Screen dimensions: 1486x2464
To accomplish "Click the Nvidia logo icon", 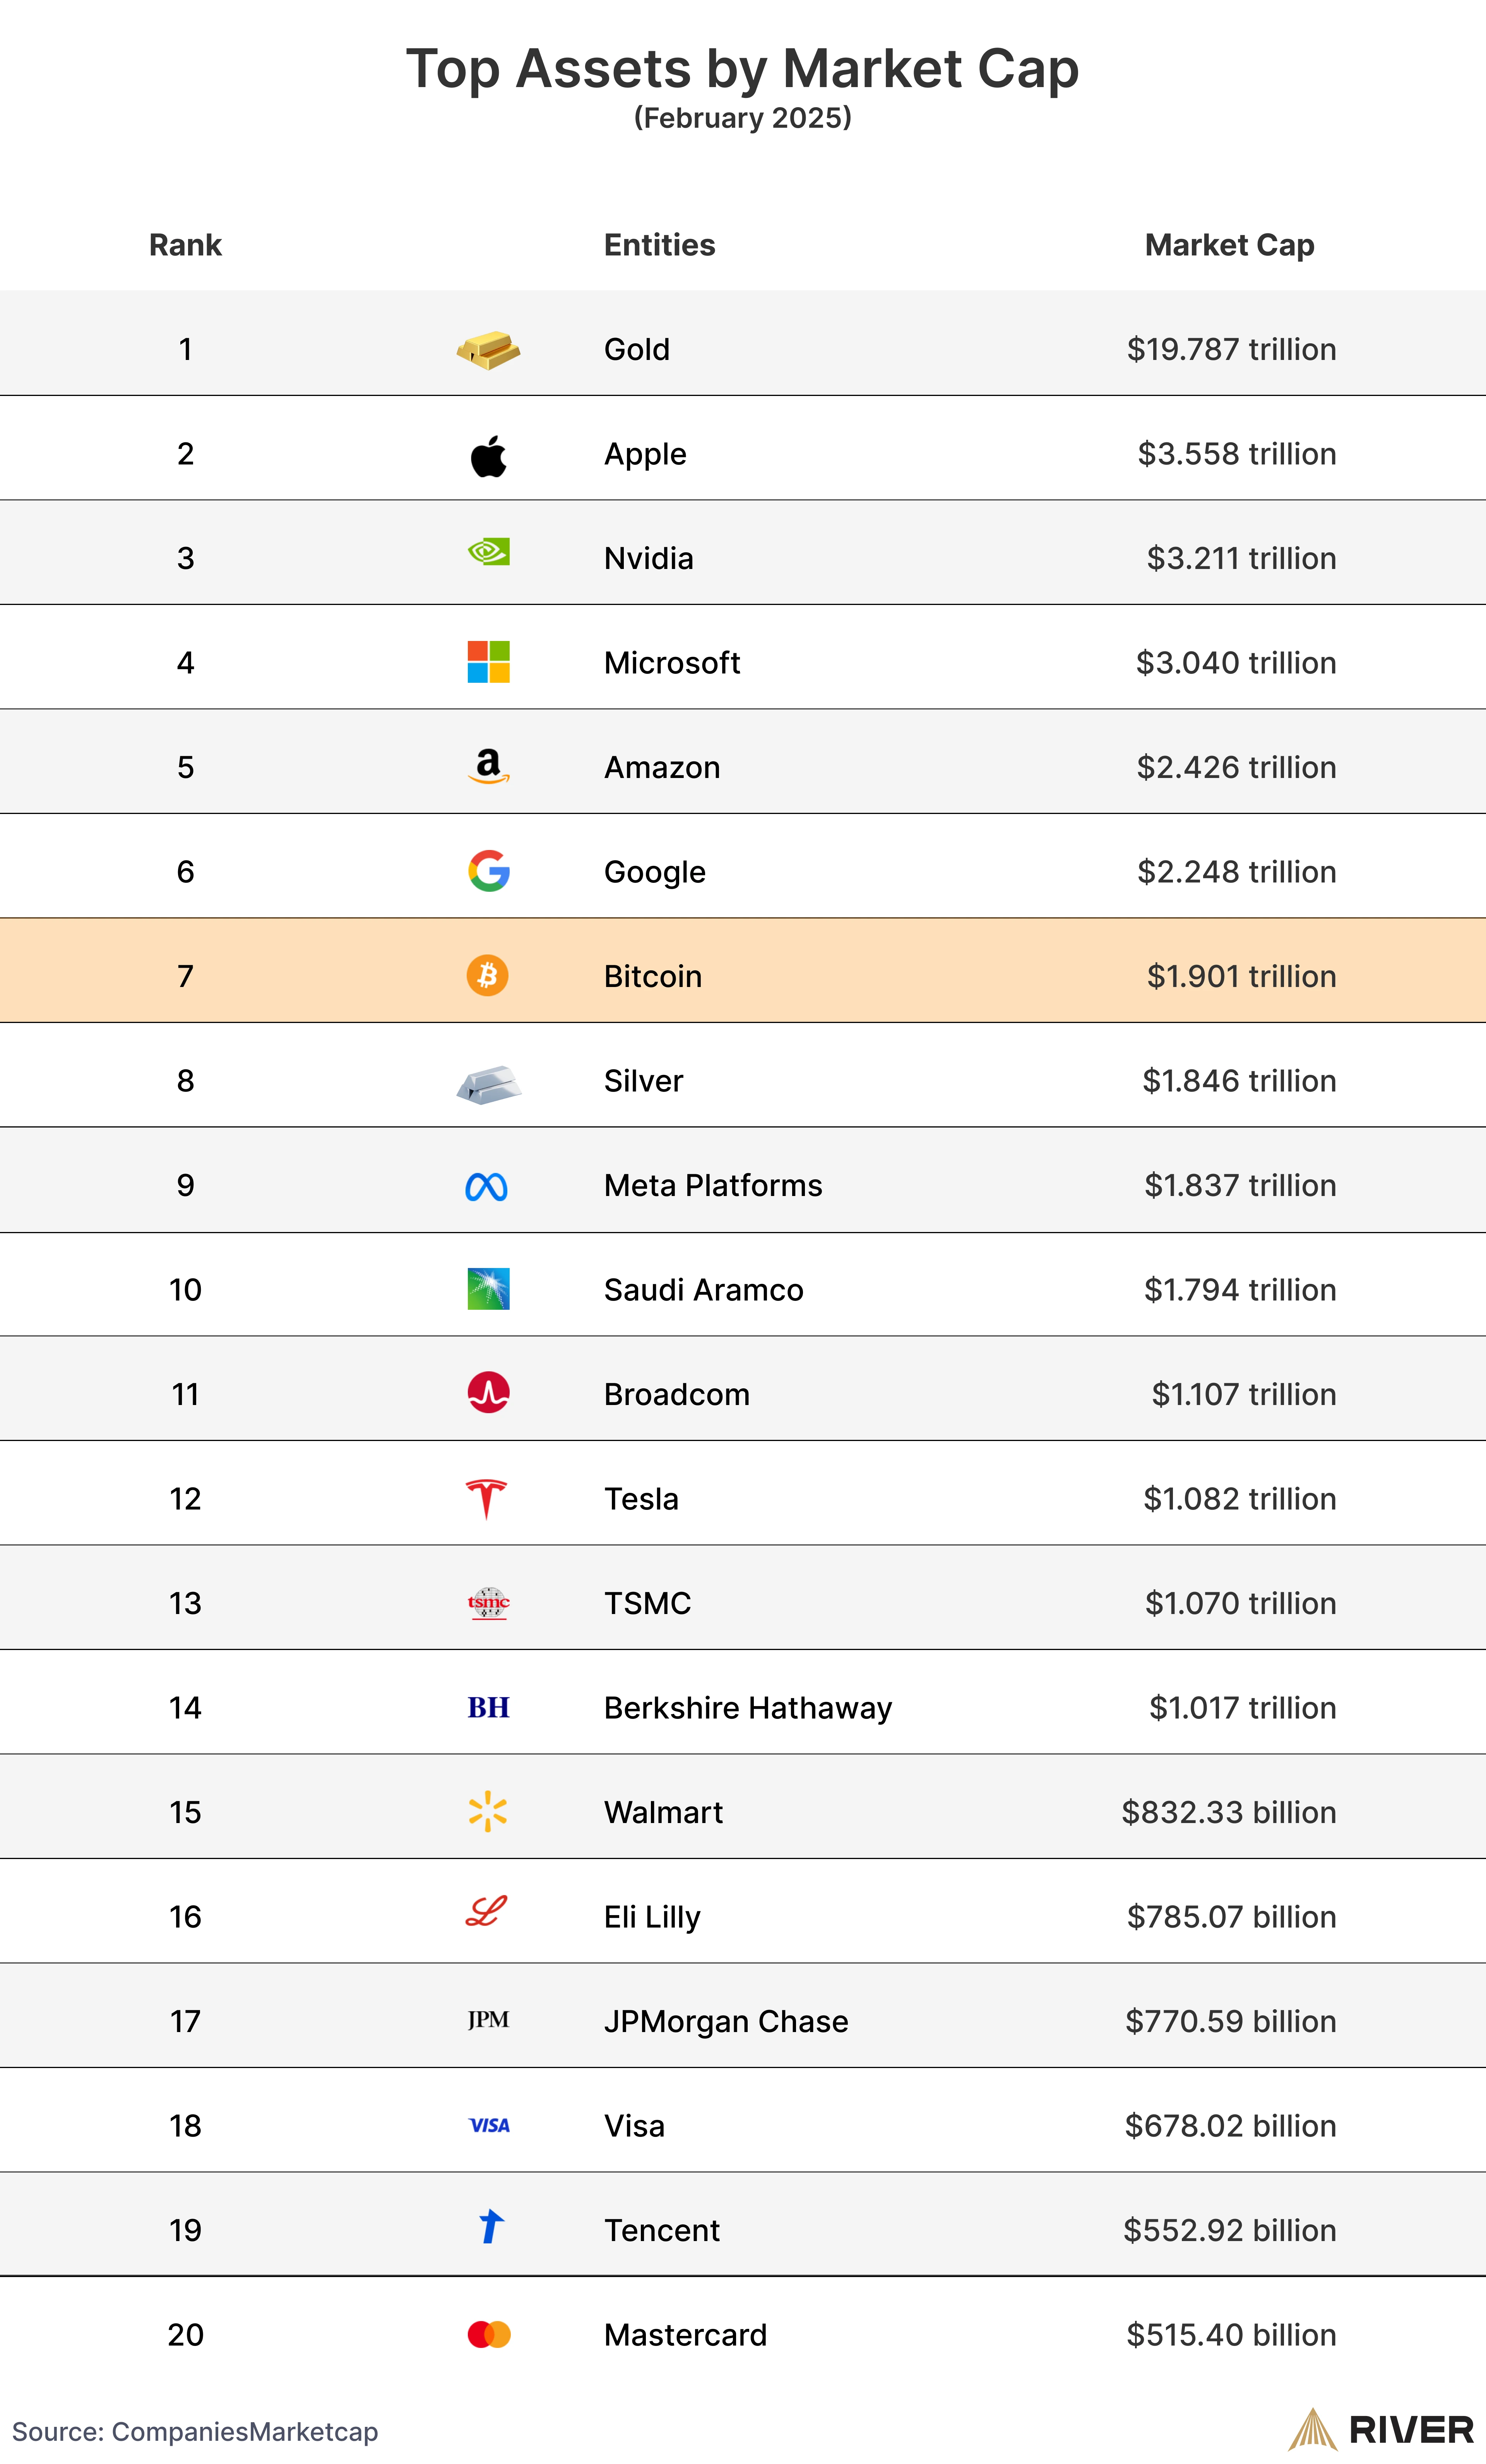I will pos(489,551).
